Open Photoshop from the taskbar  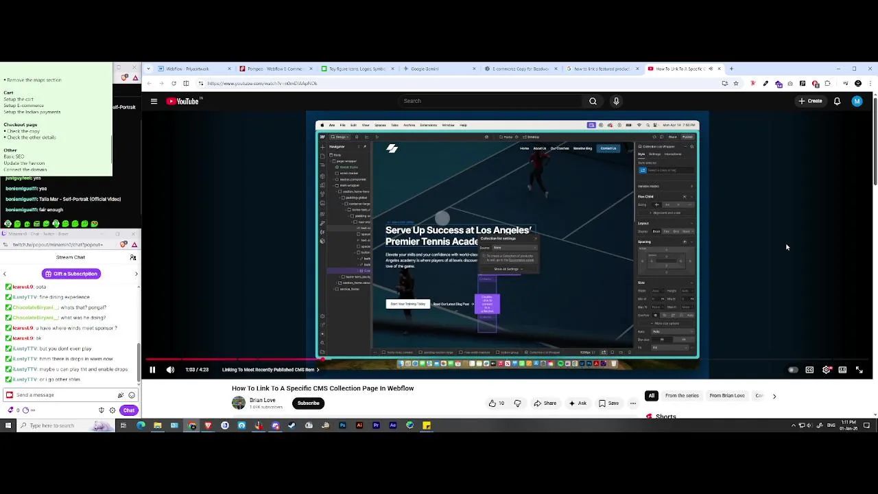[x=342, y=425]
